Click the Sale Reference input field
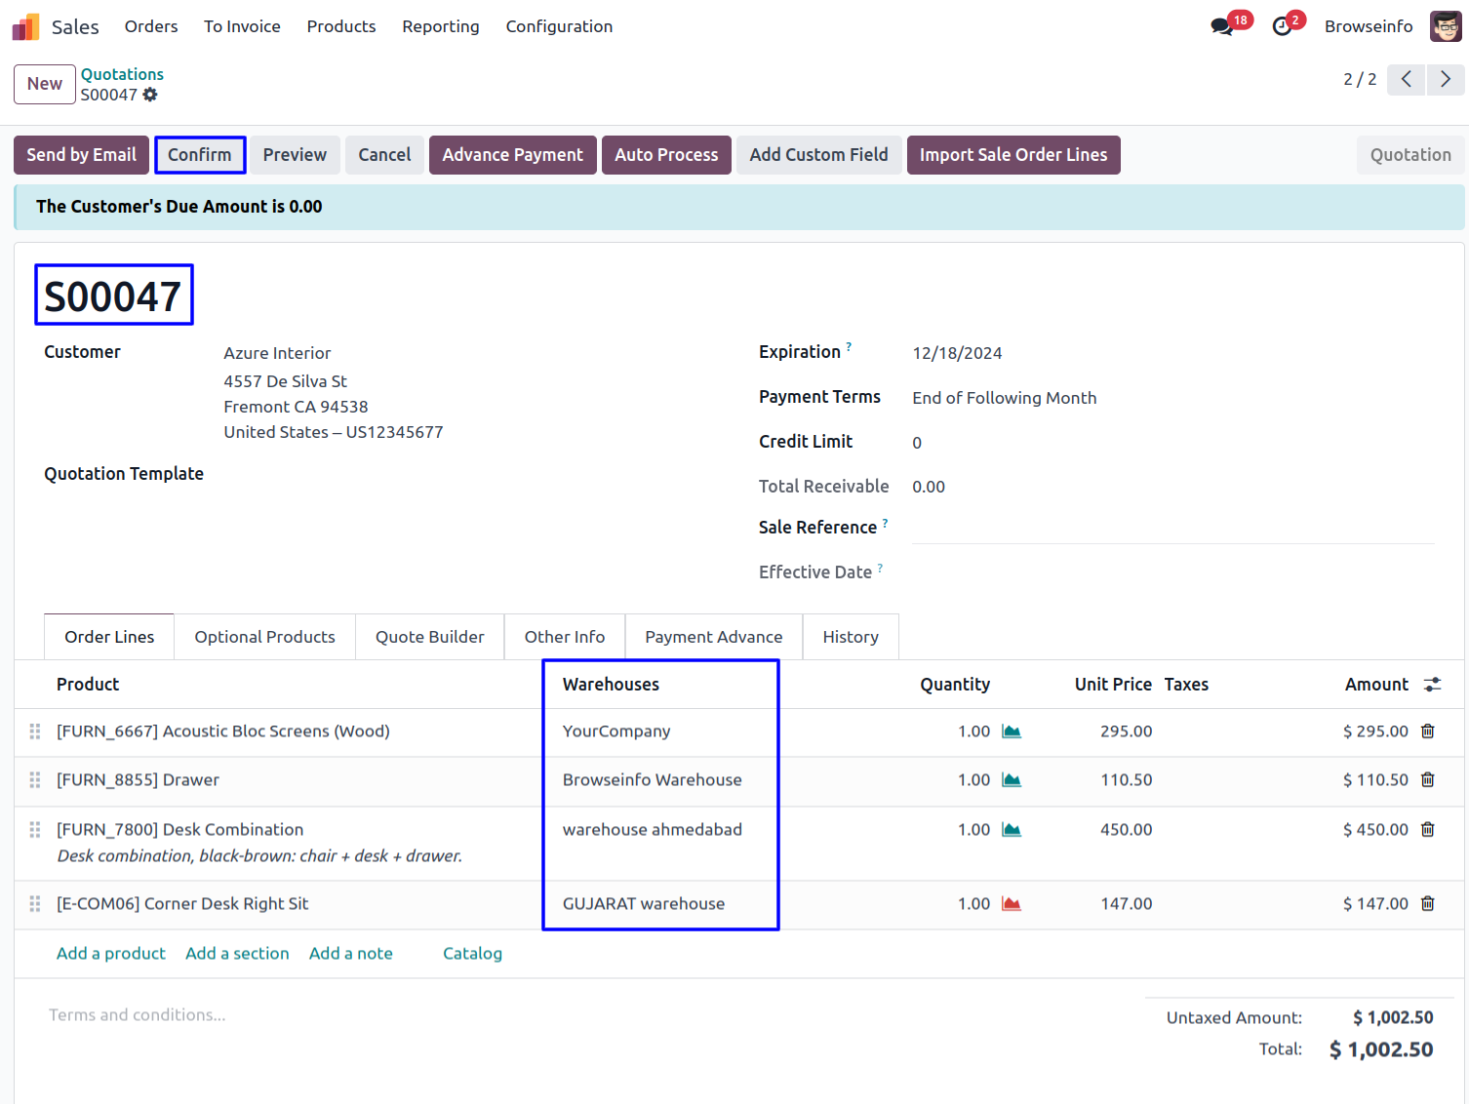Viewport: 1469px width, 1104px height. click(1172, 528)
